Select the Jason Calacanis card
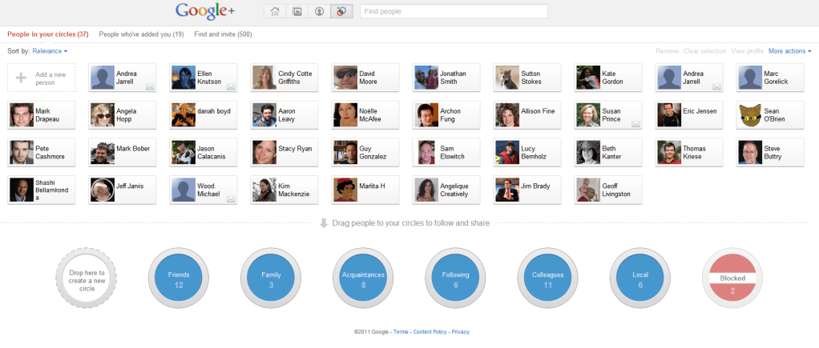Image resolution: width=819 pixels, height=348 pixels. 204,152
